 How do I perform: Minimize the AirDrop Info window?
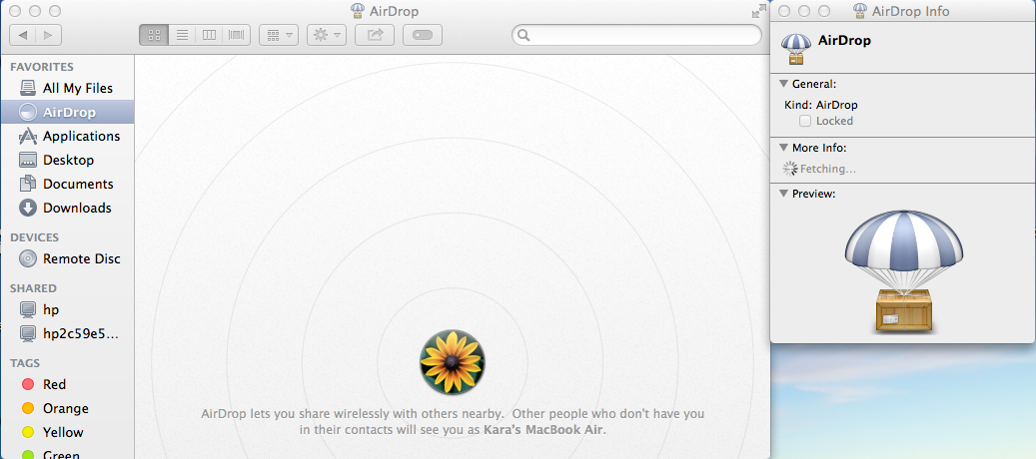tap(804, 11)
